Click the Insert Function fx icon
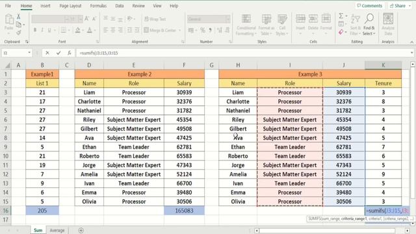The height and width of the screenshot is (234, 416). 70,53
